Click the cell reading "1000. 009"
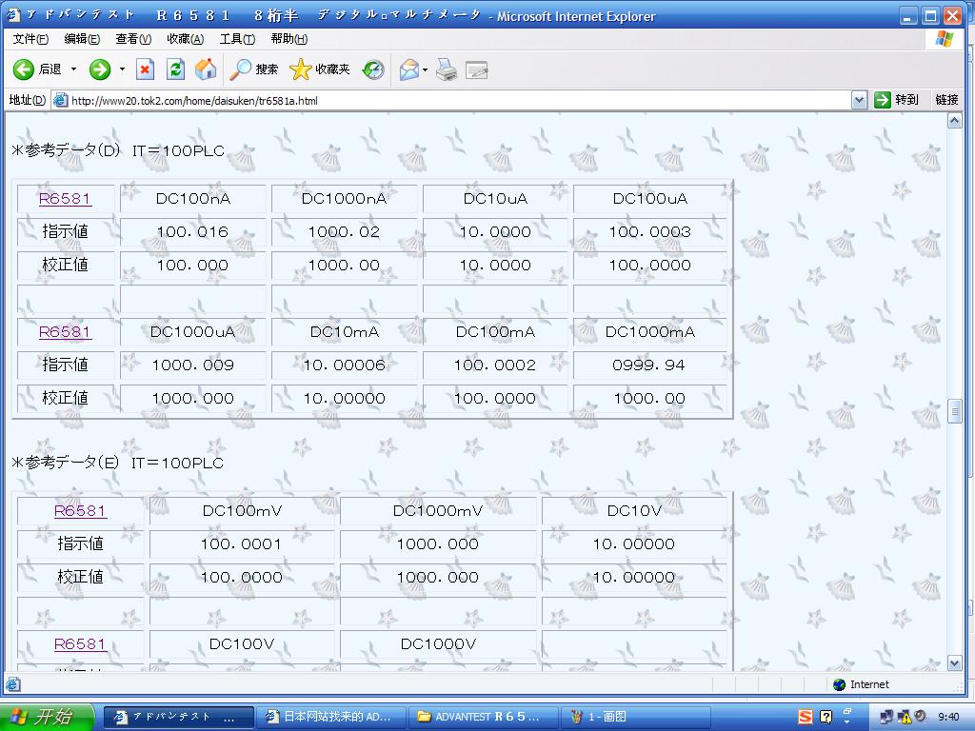The image size is (975, 731). click(192, 365)
